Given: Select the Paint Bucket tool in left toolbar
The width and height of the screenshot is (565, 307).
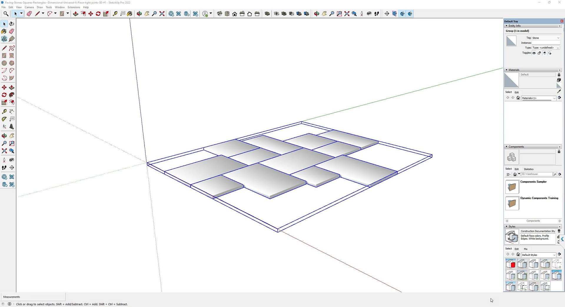Looking at the screenshot, I should tap(4, 31).
